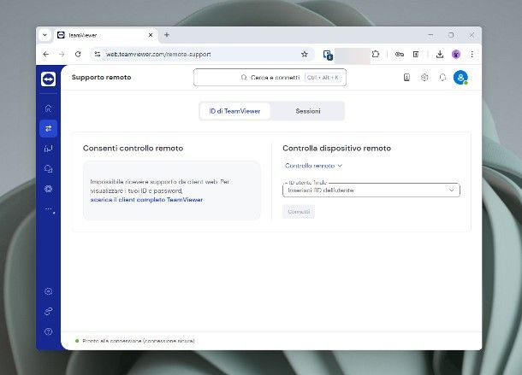
Task: Reload the page
Action: pyautogui.click(x=78, y=54)
